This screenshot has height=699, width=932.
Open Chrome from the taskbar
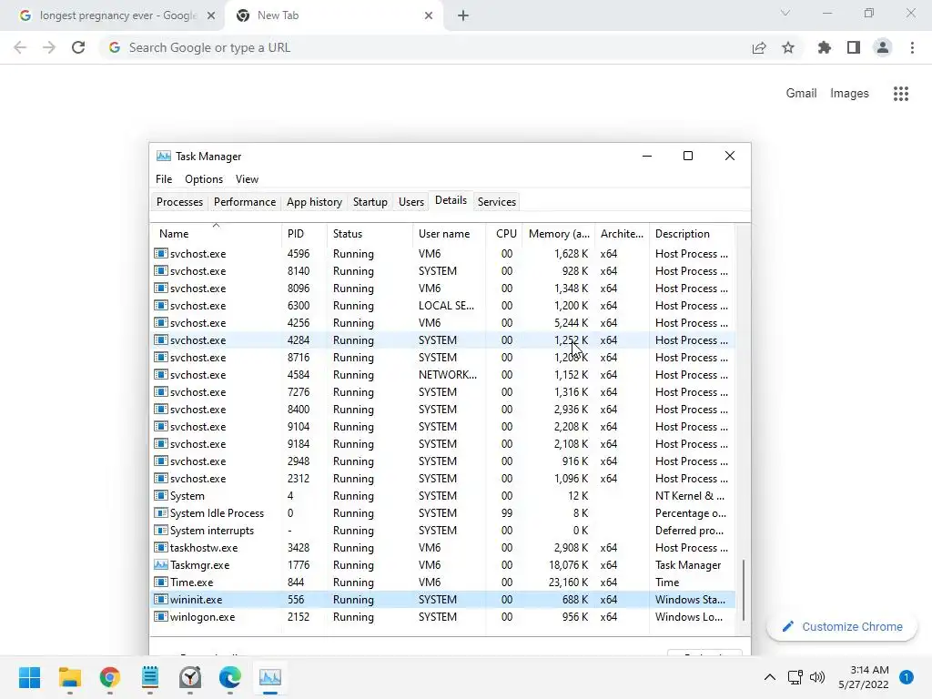pyautogui.click(x=110, y=677)
